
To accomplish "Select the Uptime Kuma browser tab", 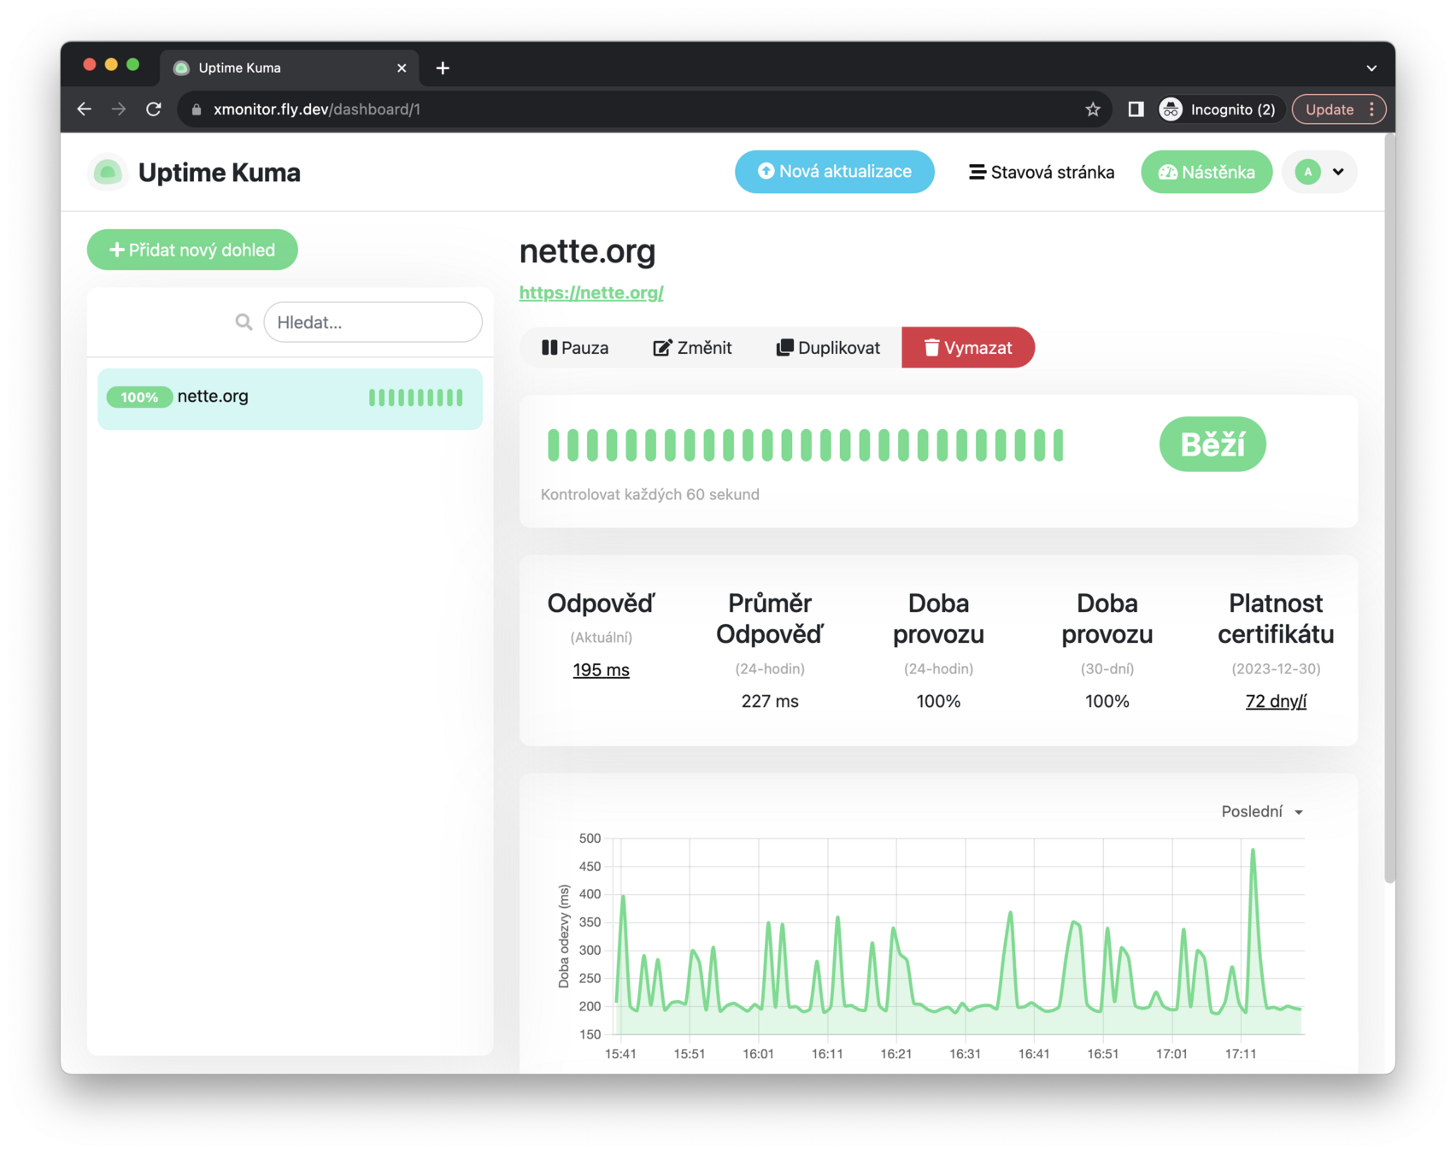I will click(289, 68).
